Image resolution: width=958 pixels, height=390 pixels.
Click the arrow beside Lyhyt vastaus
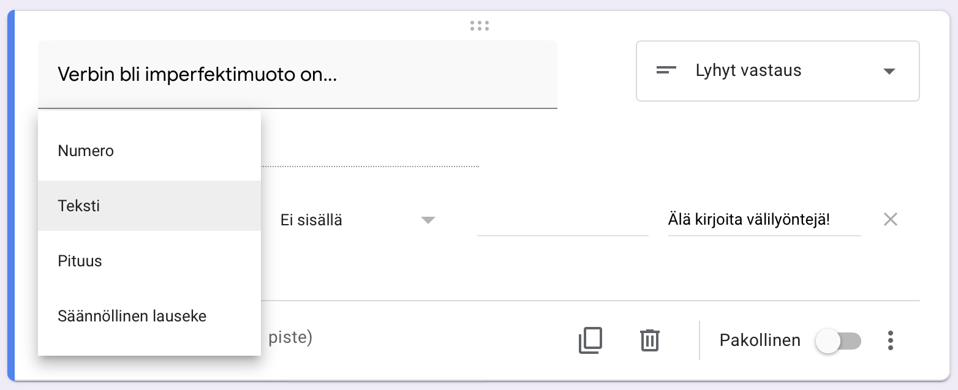coord(889,71)
